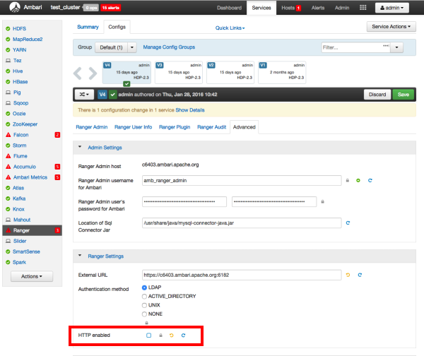Click the Show Details link
Image resolution: width=424 pixels, height=356 pixels.
(190, 110)
